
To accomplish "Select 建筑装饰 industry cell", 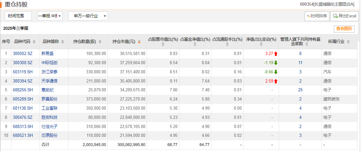I will tap(331, 99).
